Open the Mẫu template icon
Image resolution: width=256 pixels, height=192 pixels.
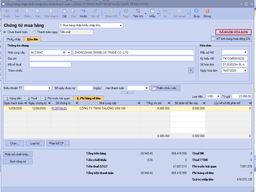click(152, 11)
